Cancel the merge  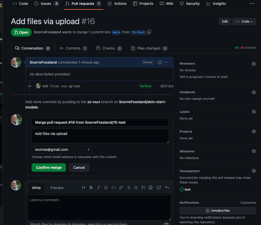(79, 167)
